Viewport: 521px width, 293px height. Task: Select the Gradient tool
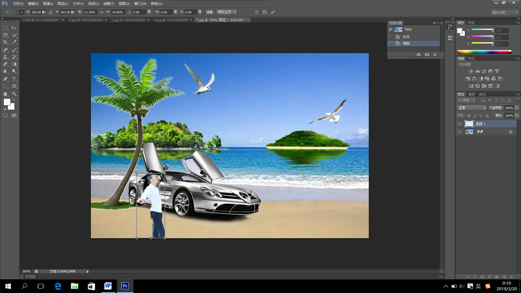[14, 64]
